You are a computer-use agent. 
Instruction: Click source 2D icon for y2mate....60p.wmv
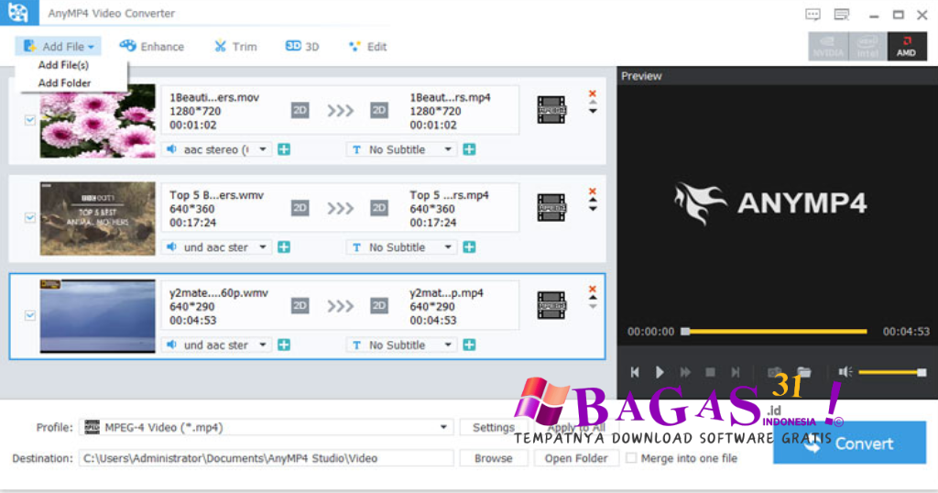300,306
